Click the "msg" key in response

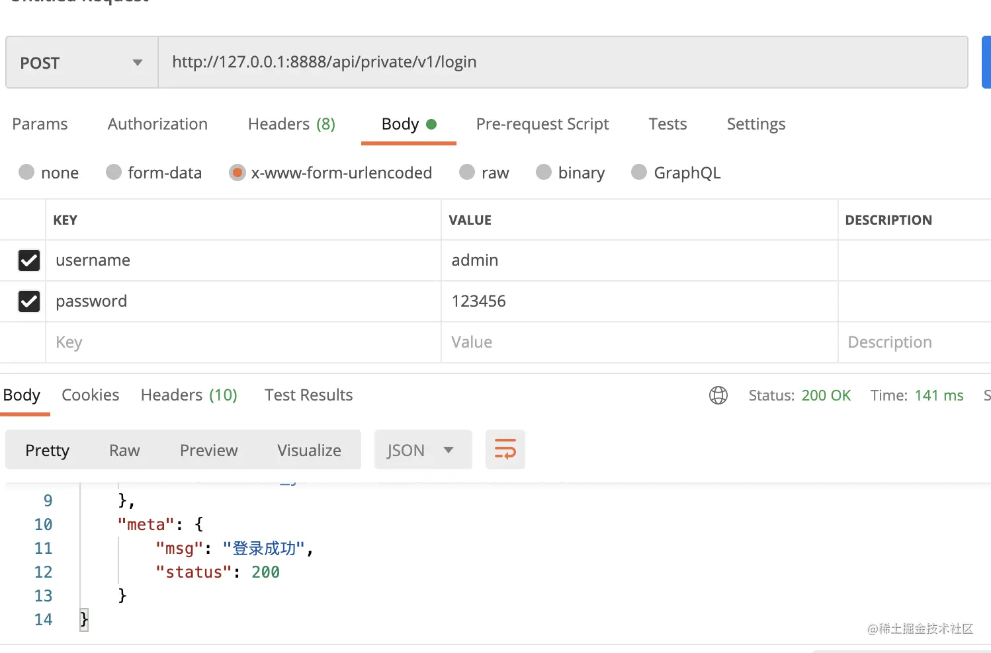(179, 549)
